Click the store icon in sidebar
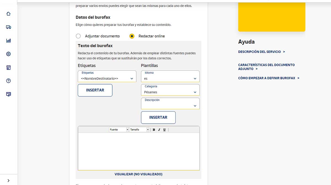 [x=9, y=68]
